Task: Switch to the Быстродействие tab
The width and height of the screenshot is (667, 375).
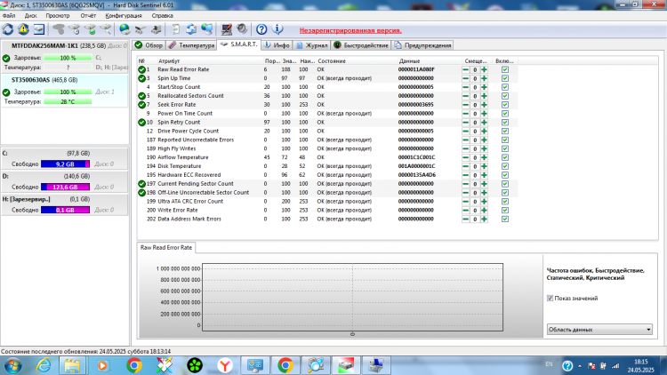Action: click(x=361, y=45)
